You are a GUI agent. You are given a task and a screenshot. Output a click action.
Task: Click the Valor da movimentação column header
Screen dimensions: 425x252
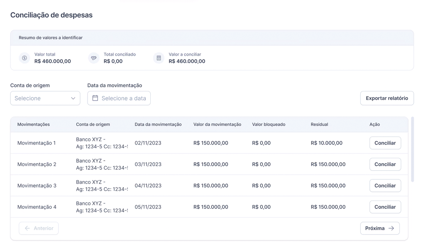(217, 125)
